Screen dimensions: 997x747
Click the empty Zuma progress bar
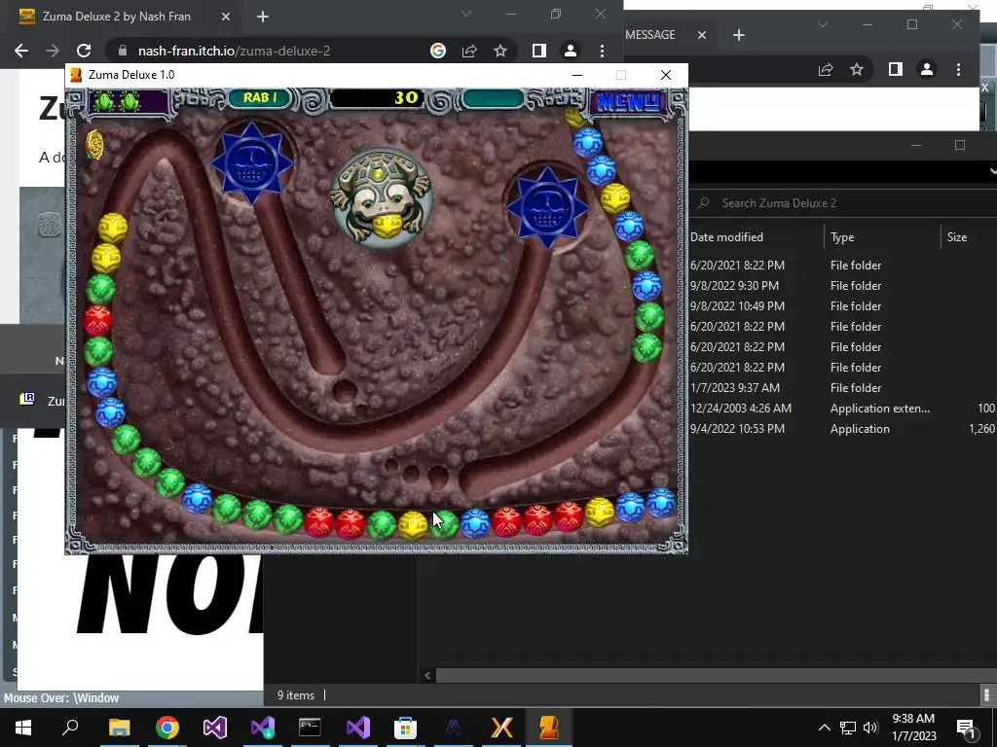[494, 98]
